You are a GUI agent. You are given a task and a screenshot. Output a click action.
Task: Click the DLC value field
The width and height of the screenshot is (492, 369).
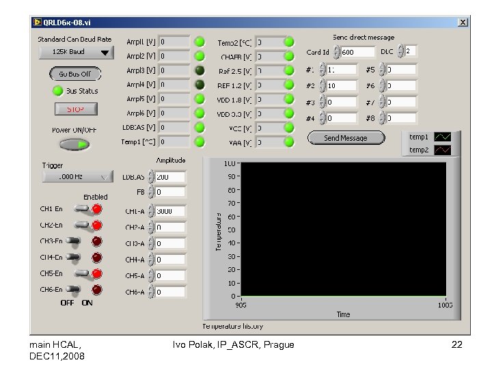coord(411,51)
